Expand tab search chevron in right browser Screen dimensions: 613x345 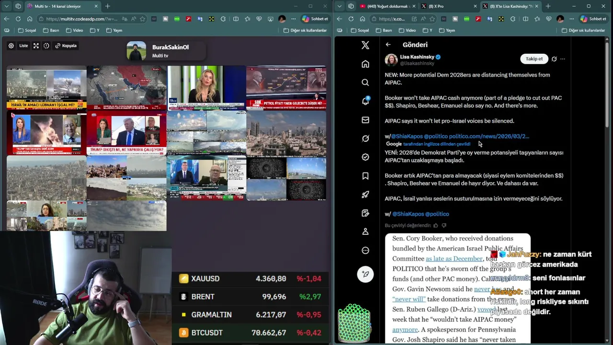point(340,6)
